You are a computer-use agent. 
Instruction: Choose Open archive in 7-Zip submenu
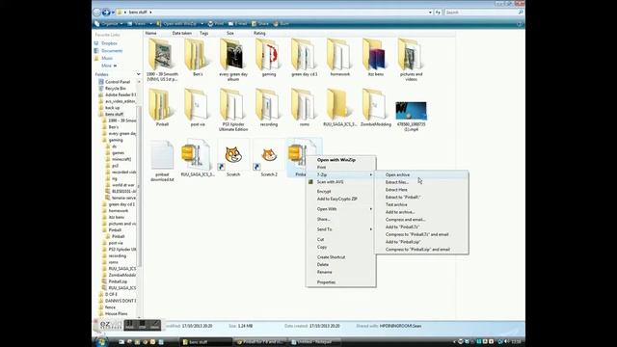(421, 174)
